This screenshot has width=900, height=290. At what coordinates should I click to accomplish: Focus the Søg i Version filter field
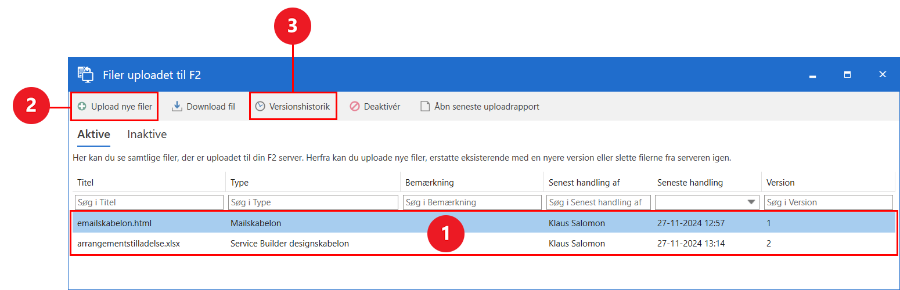coord(828,202)
